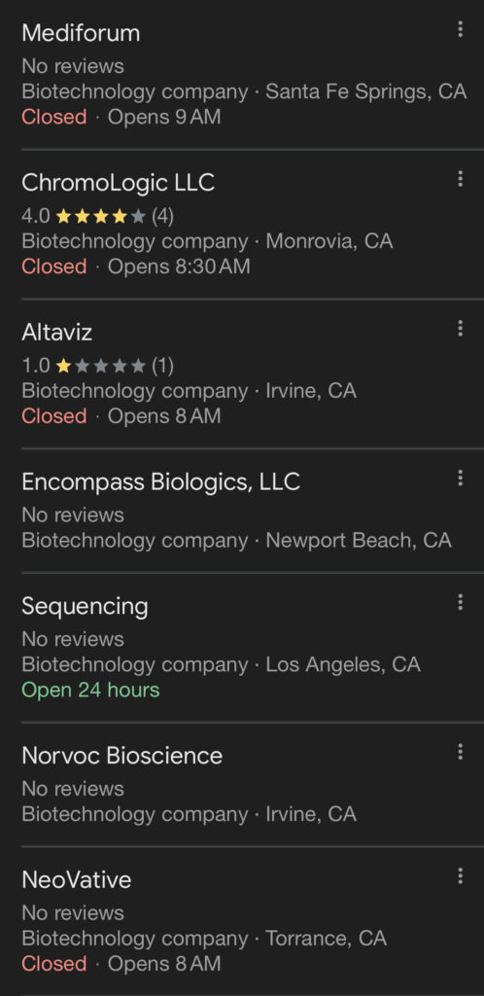Click the Open 24 hours status text
The height and width of the screenshot is (996, 484).
[x=90, y=691]
